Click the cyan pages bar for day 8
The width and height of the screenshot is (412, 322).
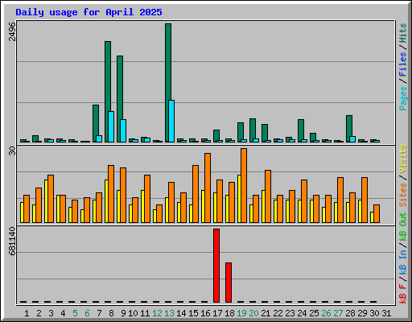point(111,126)
